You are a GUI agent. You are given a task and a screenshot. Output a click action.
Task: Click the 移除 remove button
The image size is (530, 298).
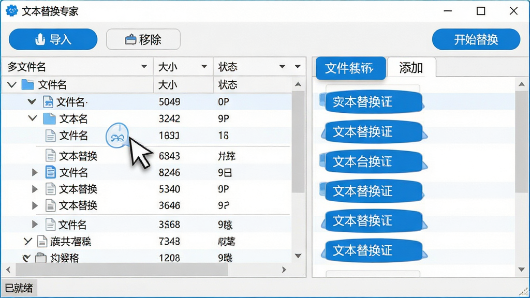[x=143, y=39]
